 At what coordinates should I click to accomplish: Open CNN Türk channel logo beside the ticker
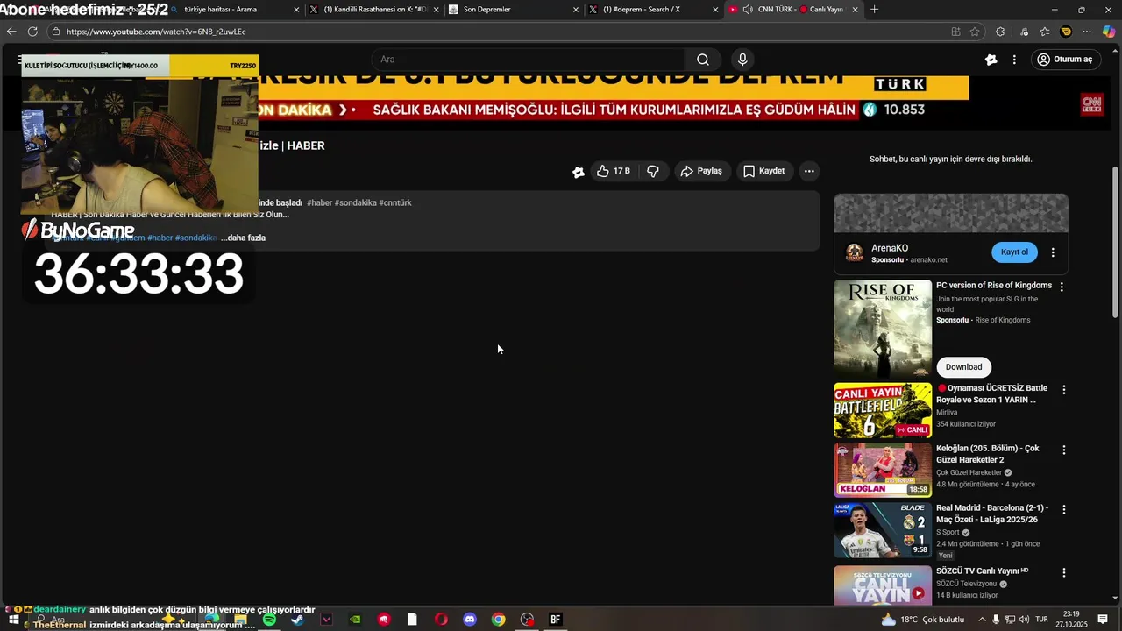click(x=1091, y=104)
